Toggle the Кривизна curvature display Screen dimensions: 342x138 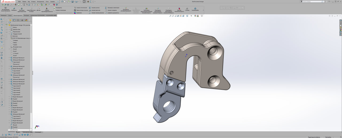pyautogui.click(x=79, y=13)
